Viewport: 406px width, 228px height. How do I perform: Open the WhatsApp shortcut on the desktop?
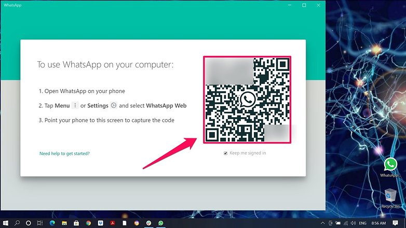click(390, 167)
